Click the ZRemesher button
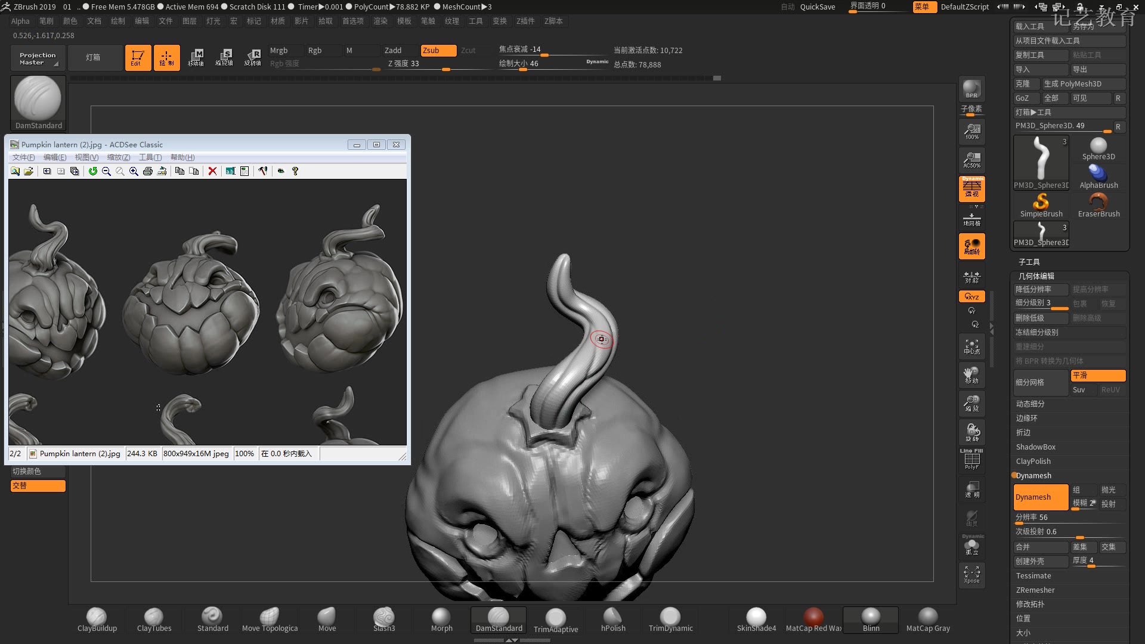Screen dimensions: 1145x644 (1034, 590)
